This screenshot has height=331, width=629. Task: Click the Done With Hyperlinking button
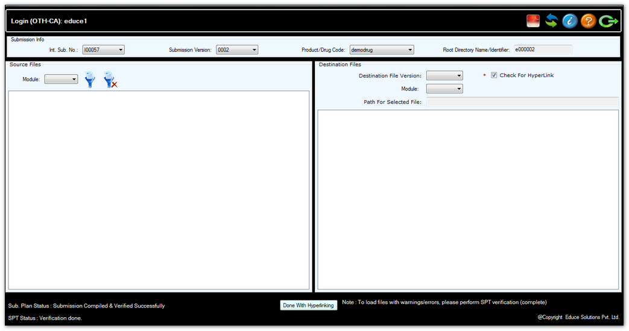click(x=308, y=306)
